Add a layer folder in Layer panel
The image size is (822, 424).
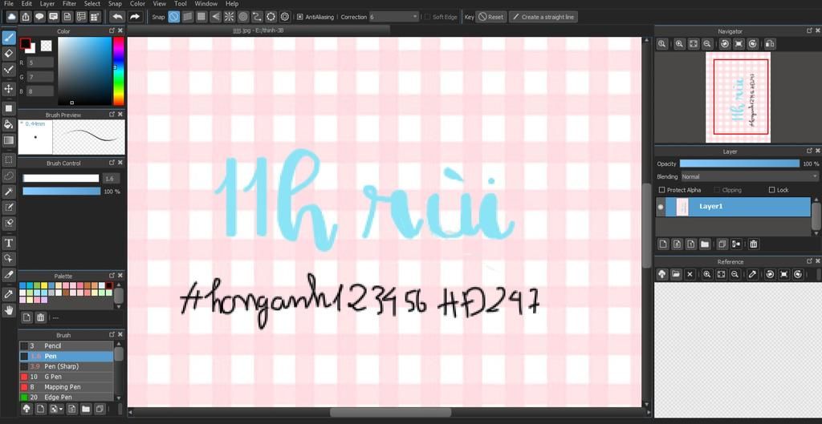(705, 244)
